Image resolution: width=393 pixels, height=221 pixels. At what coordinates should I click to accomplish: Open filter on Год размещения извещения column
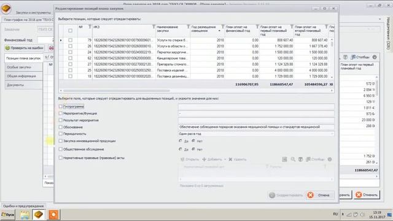click(x=222, y=26)
